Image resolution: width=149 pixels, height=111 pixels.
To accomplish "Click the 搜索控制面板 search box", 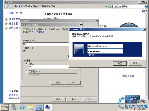I will click(128, 7).
